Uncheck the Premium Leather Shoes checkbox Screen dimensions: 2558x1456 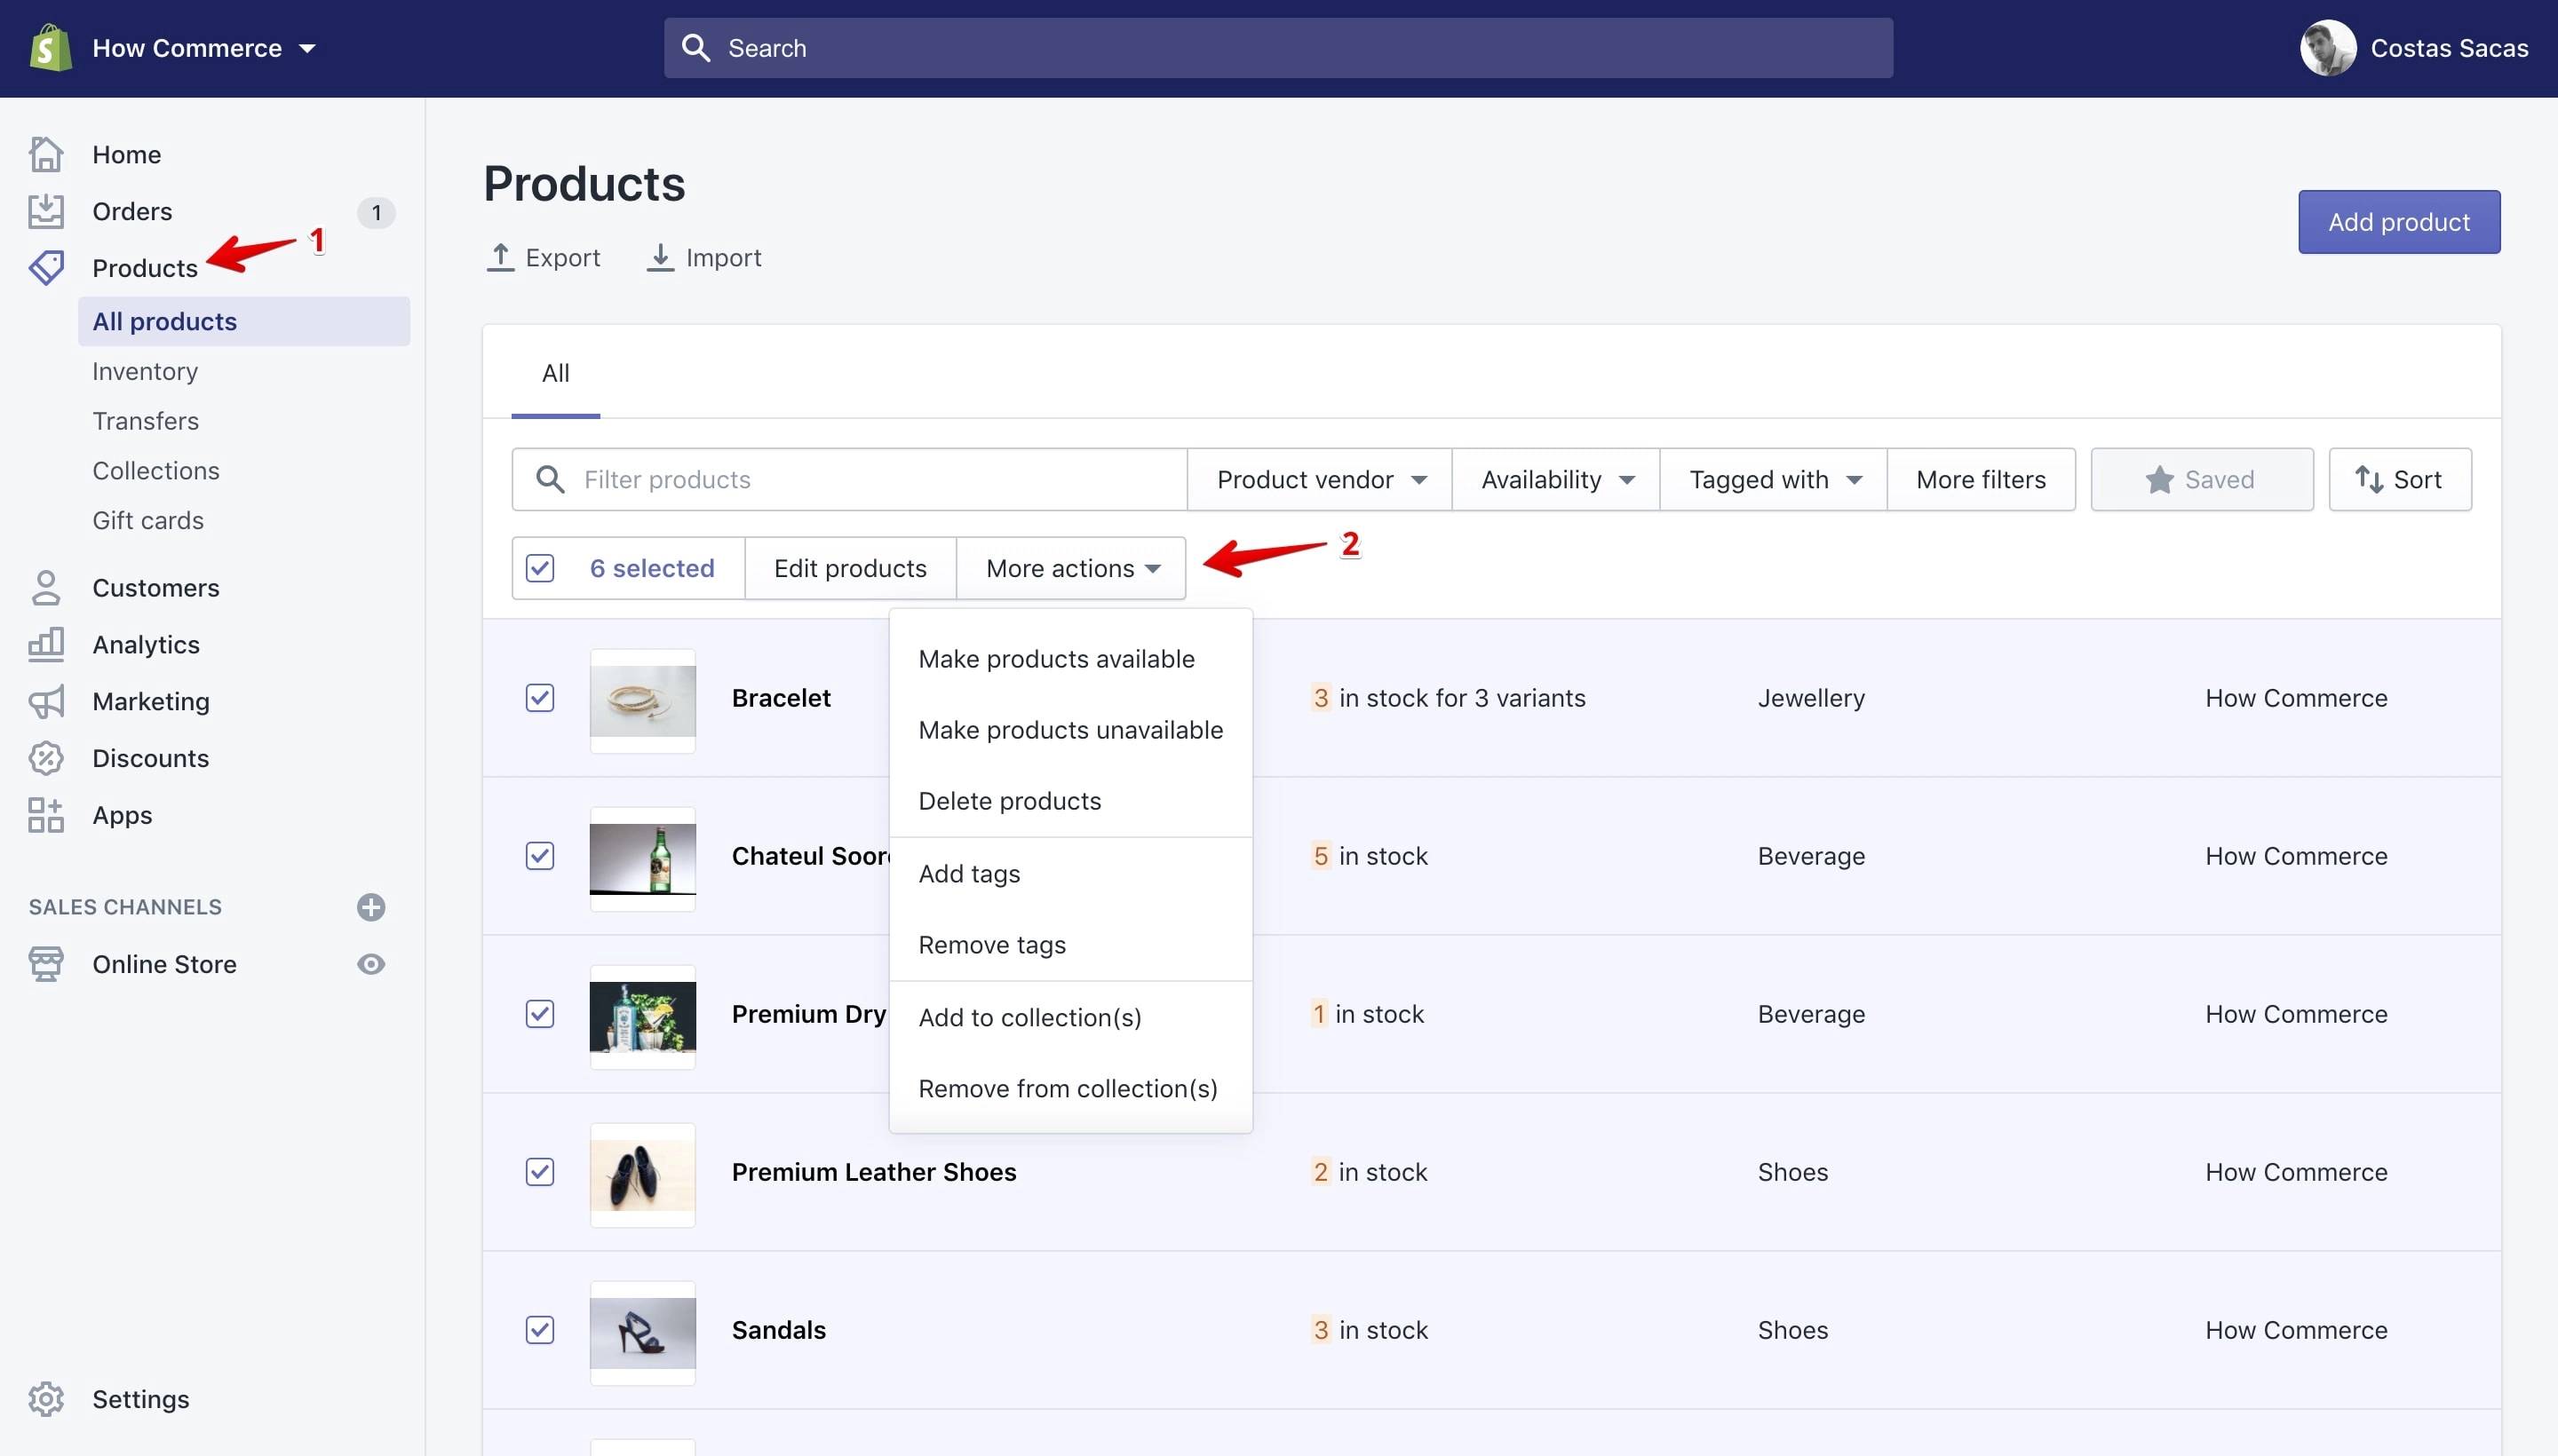540,1172
